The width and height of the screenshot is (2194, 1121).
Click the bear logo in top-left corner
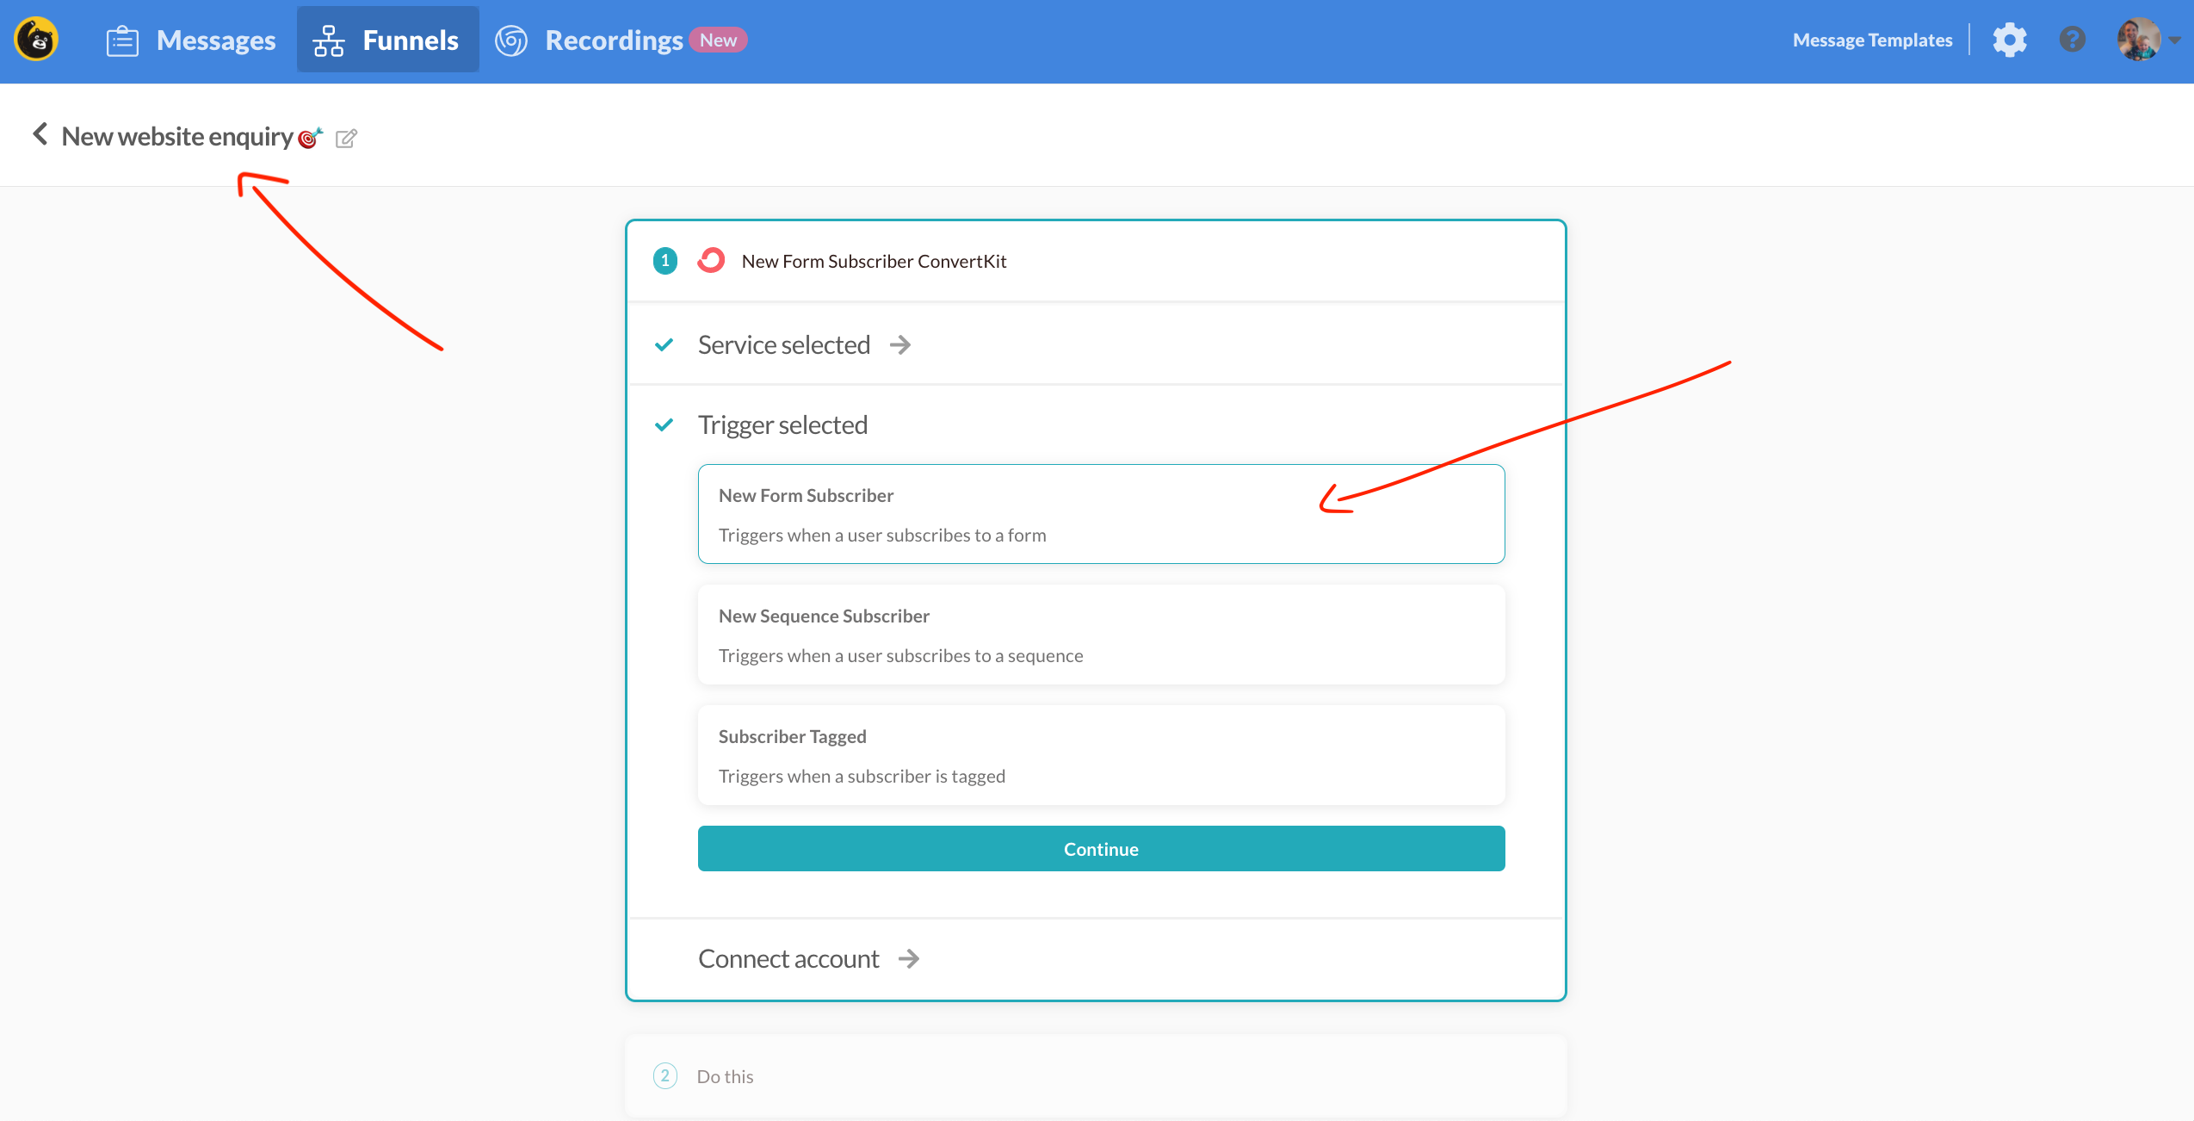point(36,40)
